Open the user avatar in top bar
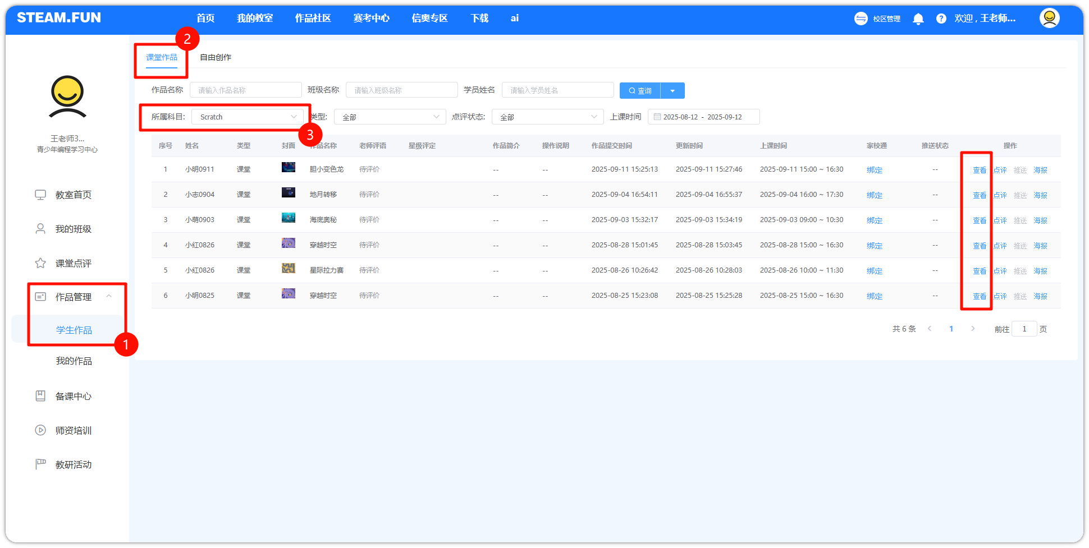Screen dimensions: 1089x548 [1049, 18]
